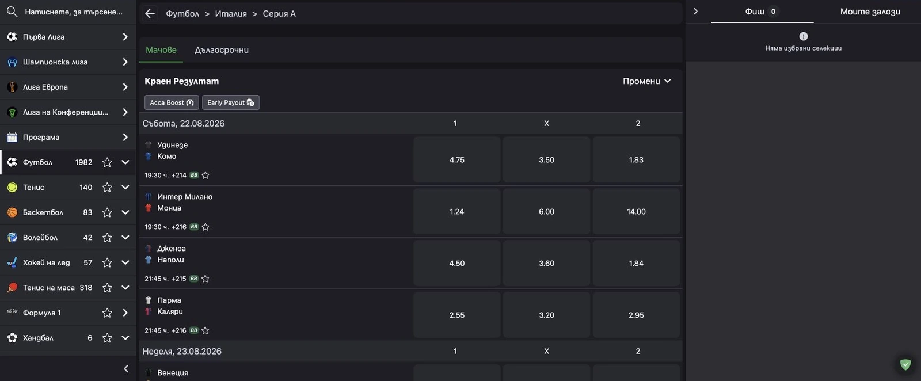Open the Моите залози tab

(x=870, y=12)
